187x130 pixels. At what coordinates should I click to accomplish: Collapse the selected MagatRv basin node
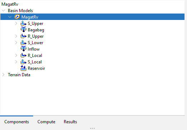click(10, 17)
